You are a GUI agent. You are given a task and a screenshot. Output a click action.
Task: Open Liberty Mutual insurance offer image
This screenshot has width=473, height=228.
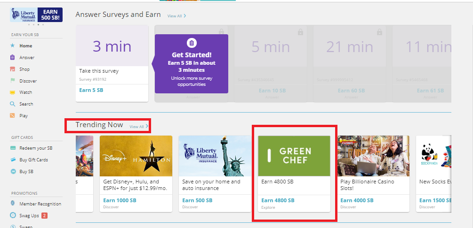(215, 156)
